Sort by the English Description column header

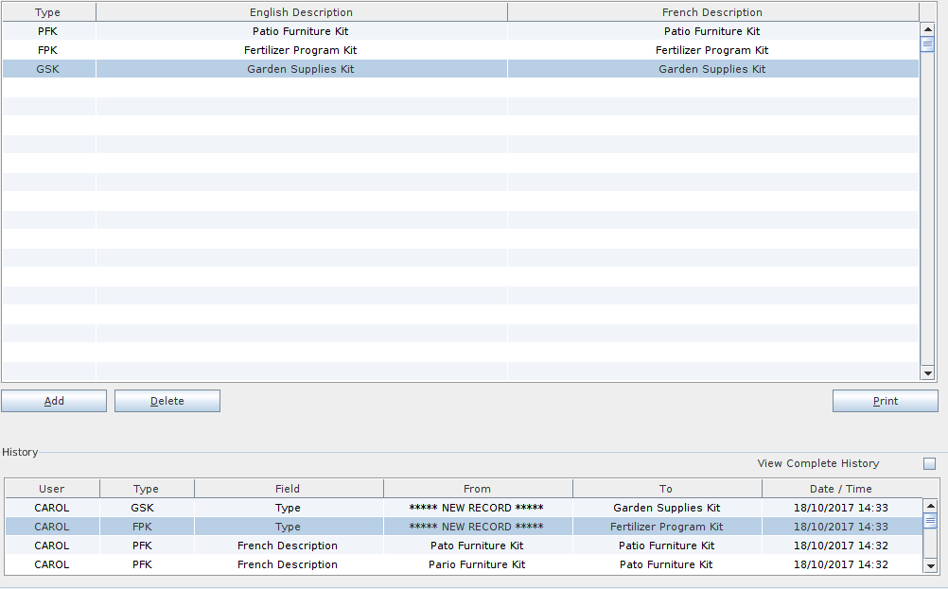[301, 12]
